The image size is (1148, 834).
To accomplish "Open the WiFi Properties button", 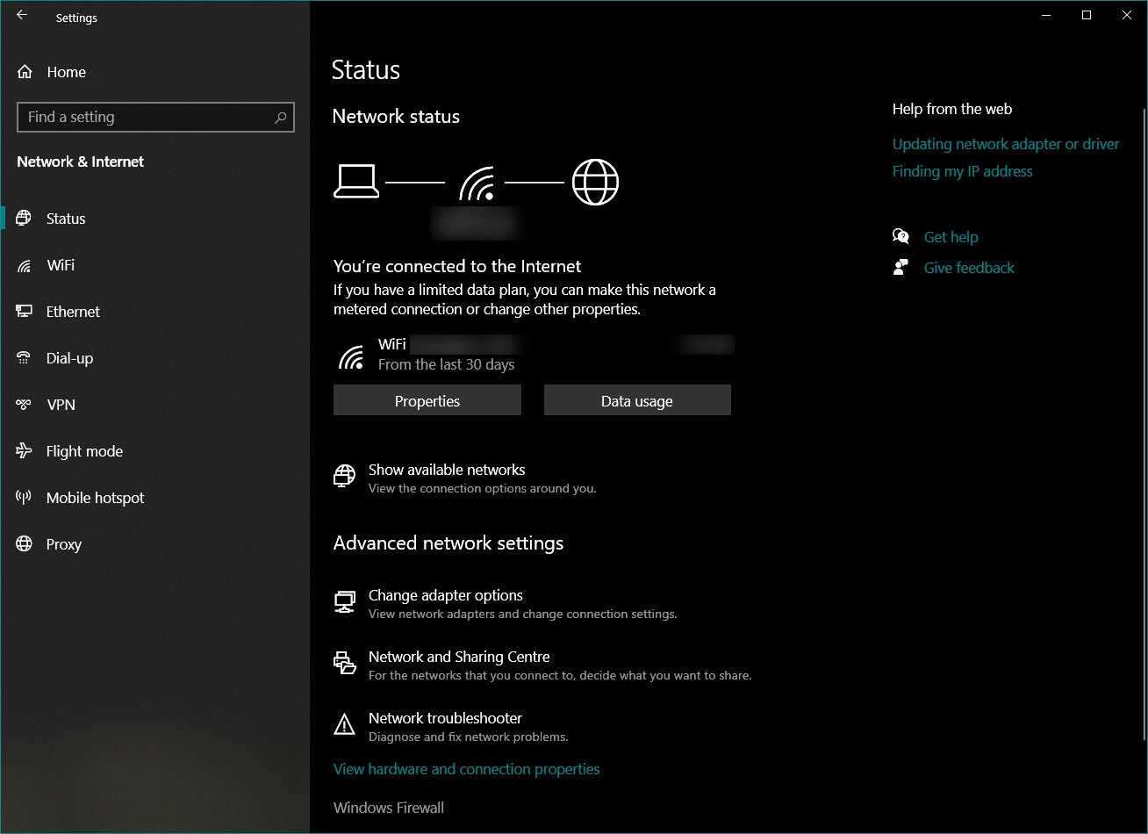I will (427, 400).
